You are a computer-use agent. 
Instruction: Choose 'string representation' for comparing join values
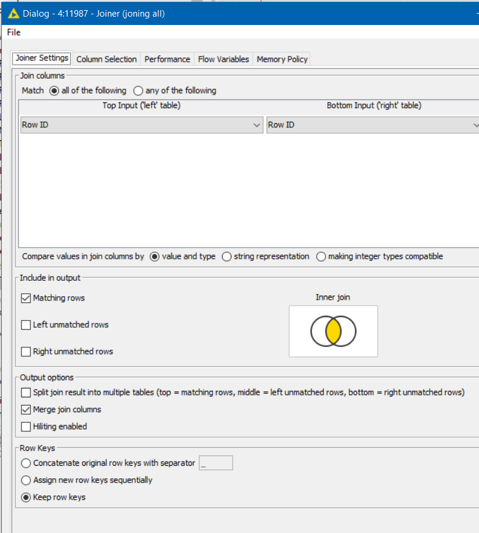pyautogui.click(x=226, y=256)
